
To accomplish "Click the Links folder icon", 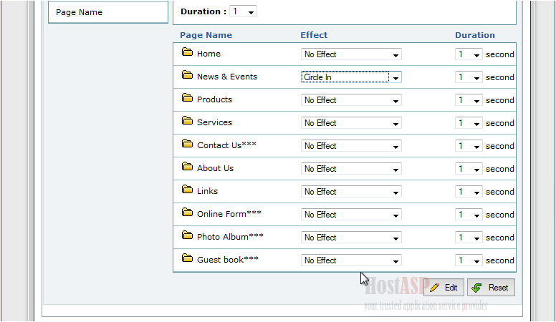I will 187,190.
